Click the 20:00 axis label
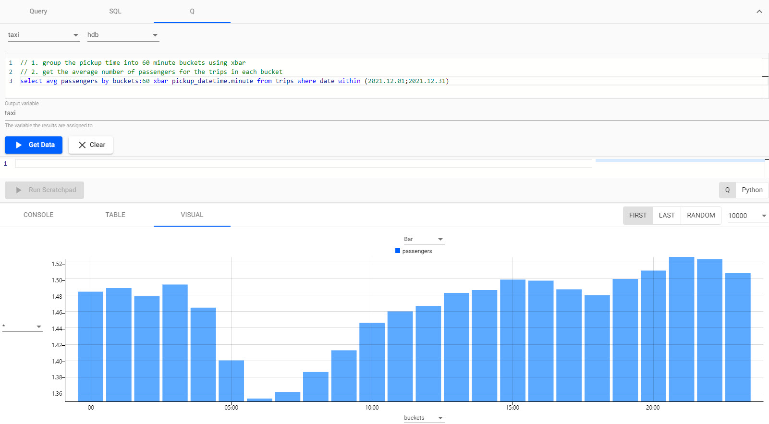Viewport: 769px width, 424px height. (653, 408)
